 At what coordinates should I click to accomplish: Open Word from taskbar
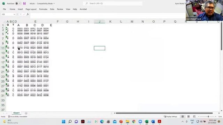click(153, 122)
